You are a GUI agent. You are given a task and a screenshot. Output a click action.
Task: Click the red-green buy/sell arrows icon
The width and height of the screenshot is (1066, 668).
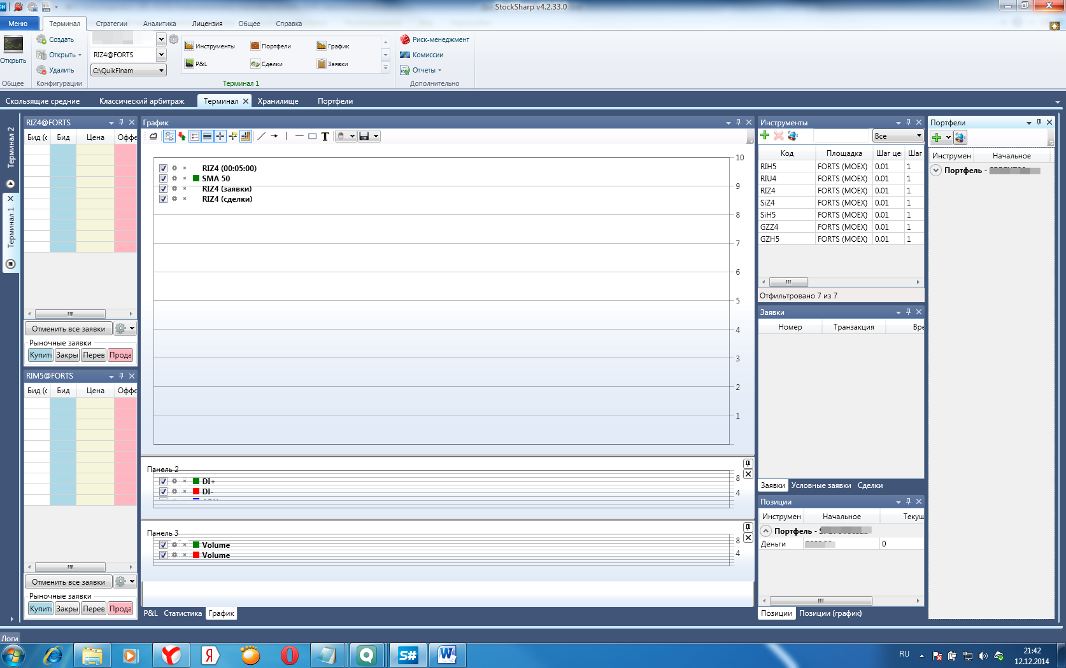[182, 136]
